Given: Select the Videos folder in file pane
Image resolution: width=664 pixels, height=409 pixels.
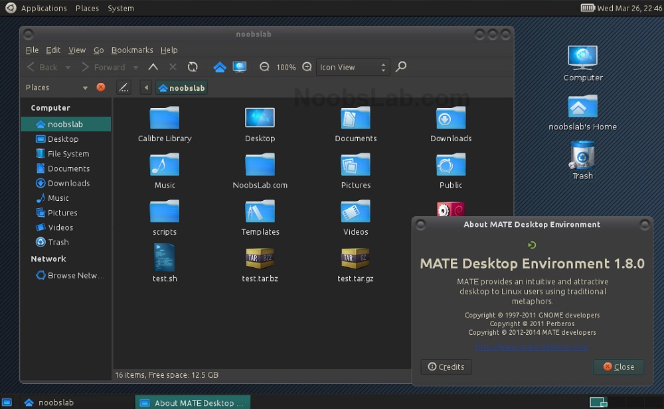Looking at the screenshot, I should pos(356,218).
